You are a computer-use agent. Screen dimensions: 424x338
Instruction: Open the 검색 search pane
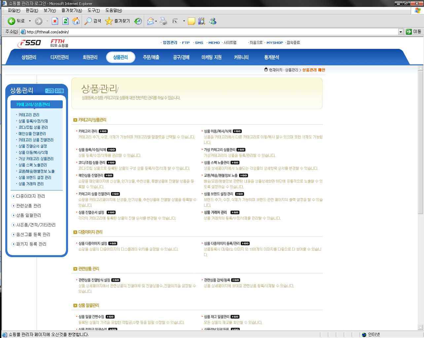93,21
